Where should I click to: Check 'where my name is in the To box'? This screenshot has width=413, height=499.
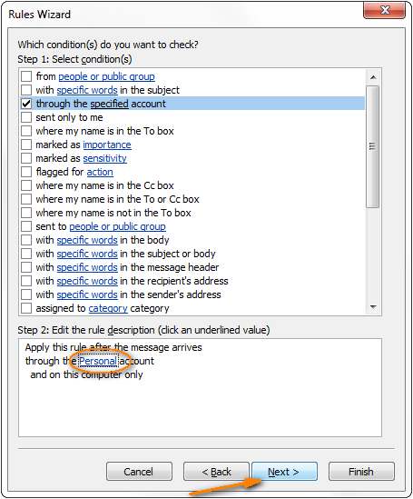tap(26, 131)
